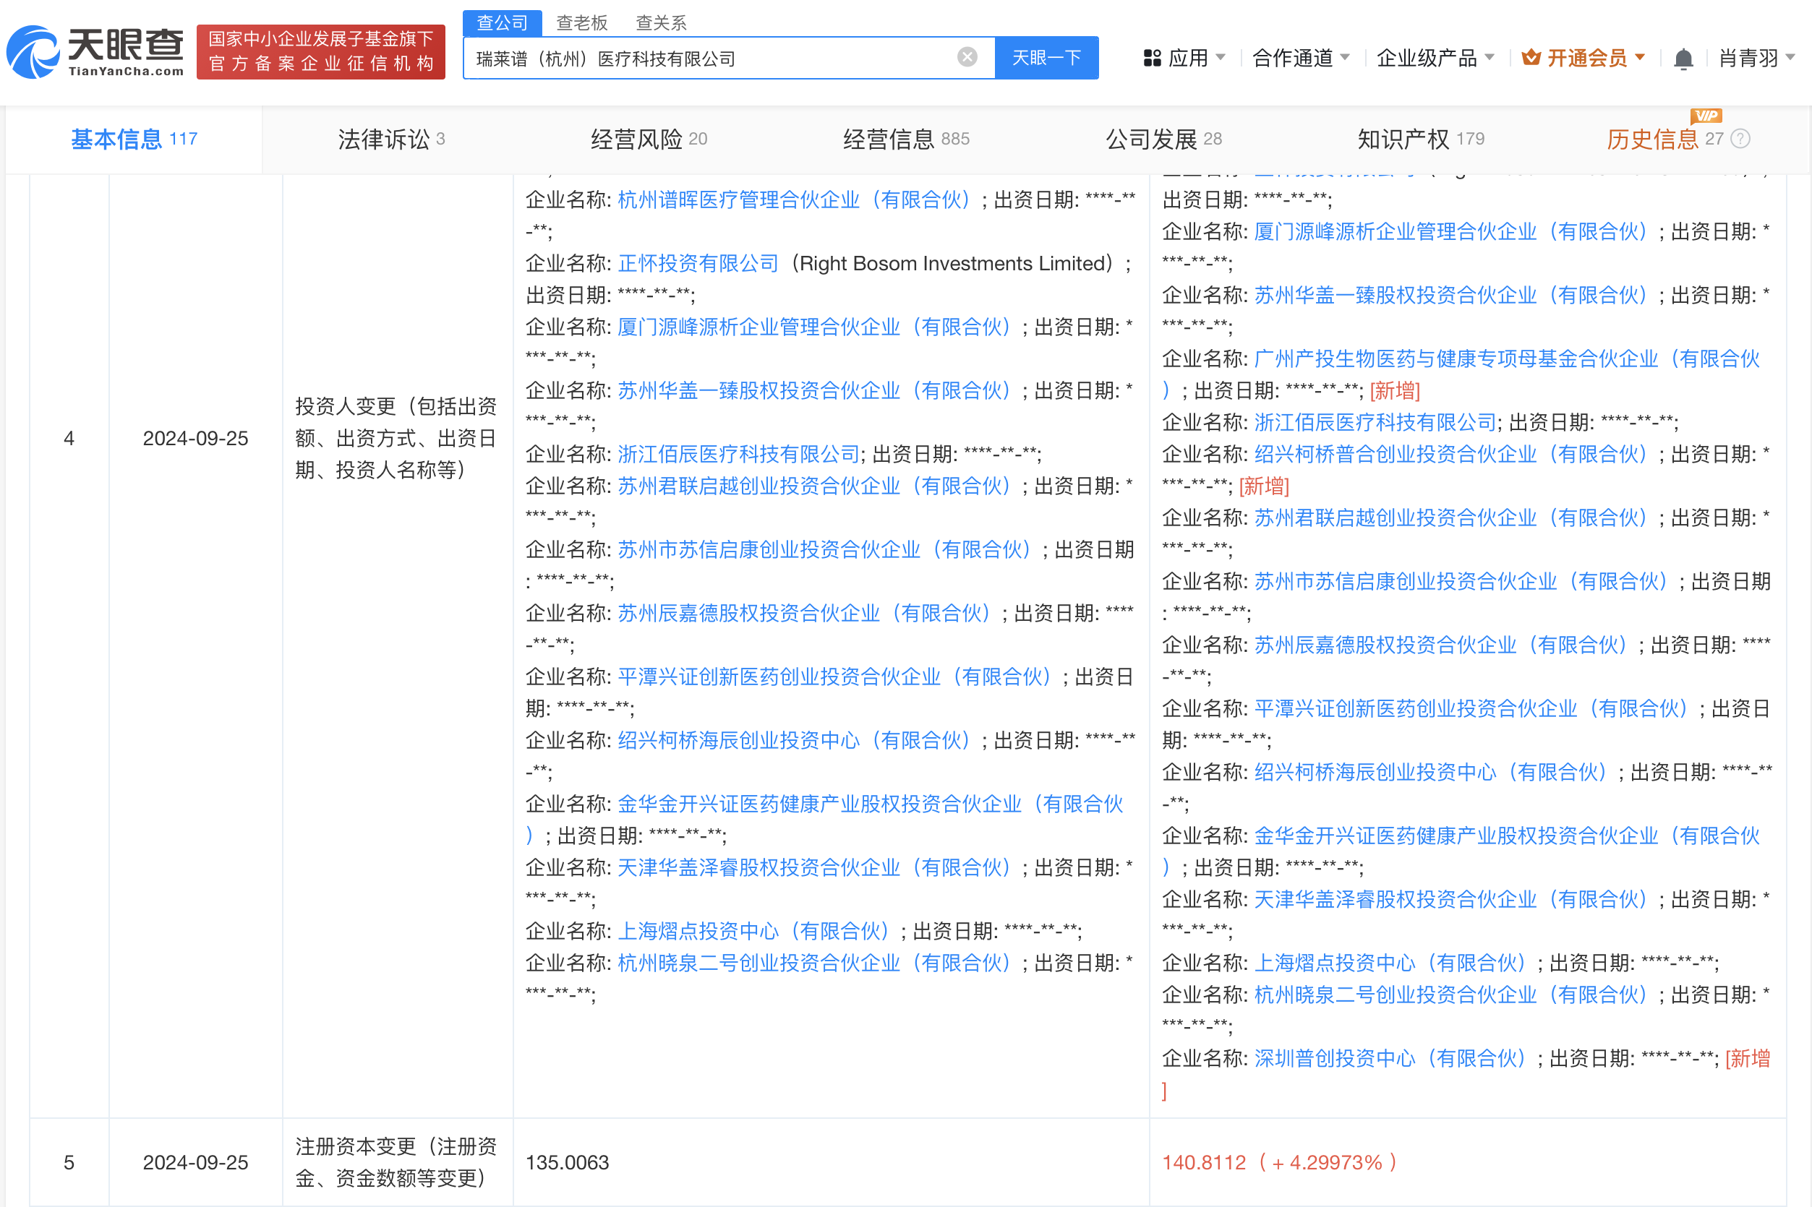This screenshot has height=1207, width=1812.
Task: Click the VIP badge above 历史信息
Action: tap(1706, 116)
